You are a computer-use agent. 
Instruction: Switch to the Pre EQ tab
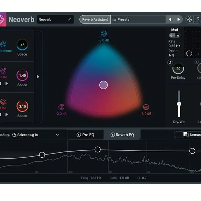85,135
